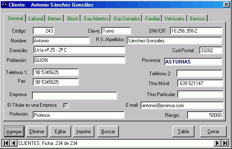Screen dimensions: 232x149
Task: Click the Fax number field
Action: click(x=56, y=82)
